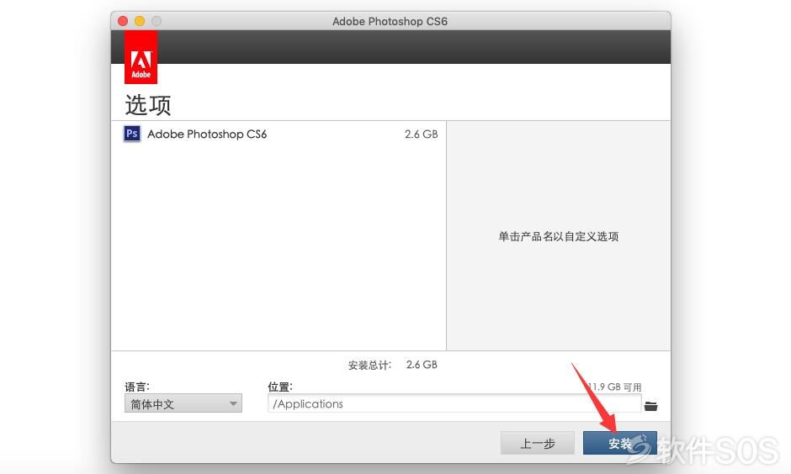Click the 选项 page heading
Viewport: 791px width, 474px height.
coord(148,105)
